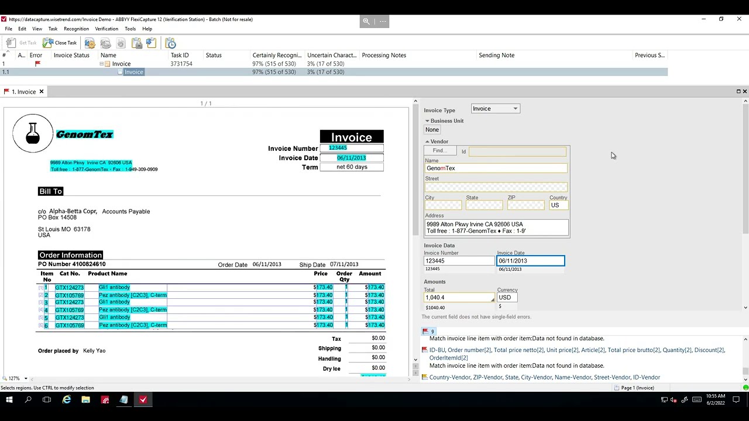Open the Edit menu
This screenshot has height=421, width=749.
(x=22, y=29)
